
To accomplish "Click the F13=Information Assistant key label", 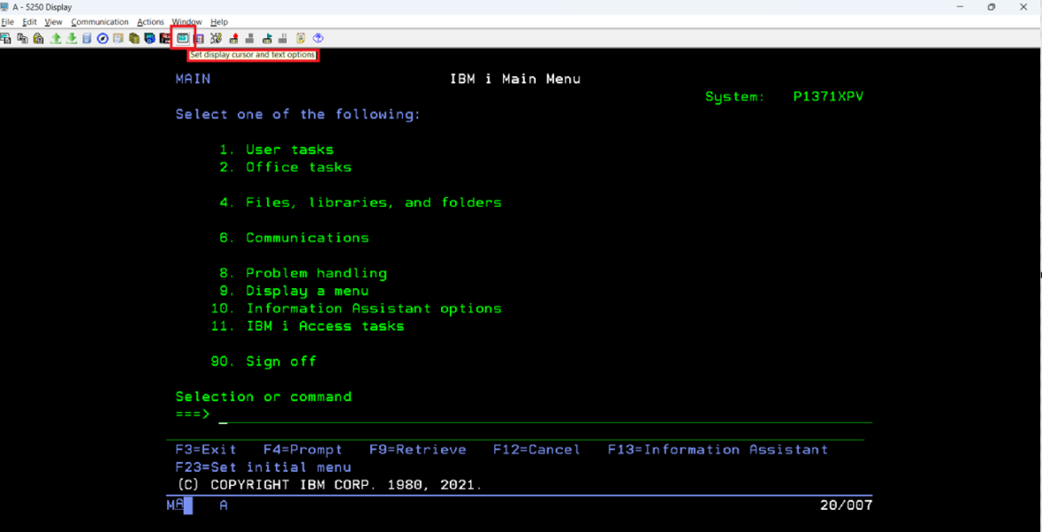I will (718, 450).
